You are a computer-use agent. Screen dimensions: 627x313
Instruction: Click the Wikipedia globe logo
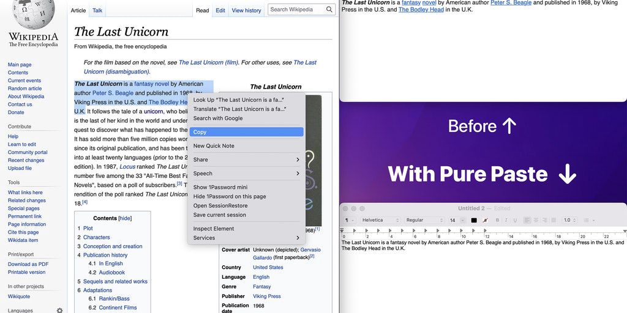click(33, 14)
